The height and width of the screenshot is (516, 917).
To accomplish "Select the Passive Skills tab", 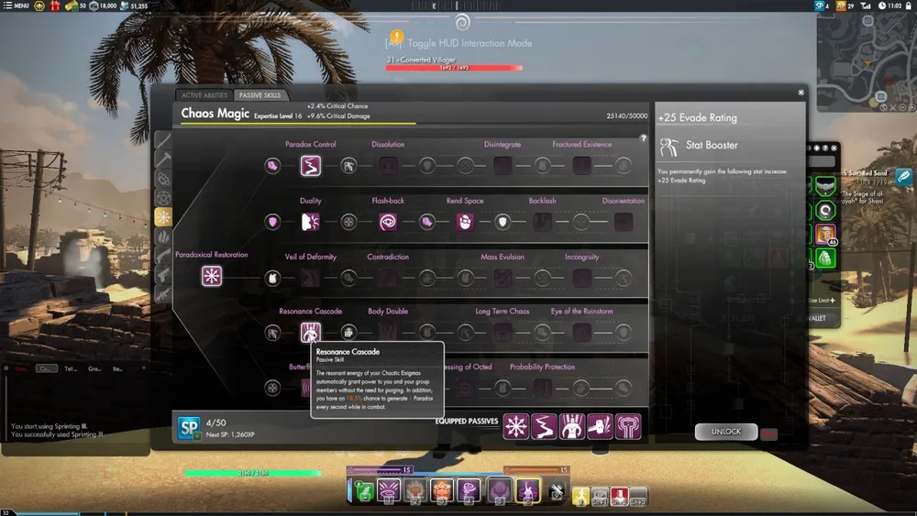I will pos(260,95).
